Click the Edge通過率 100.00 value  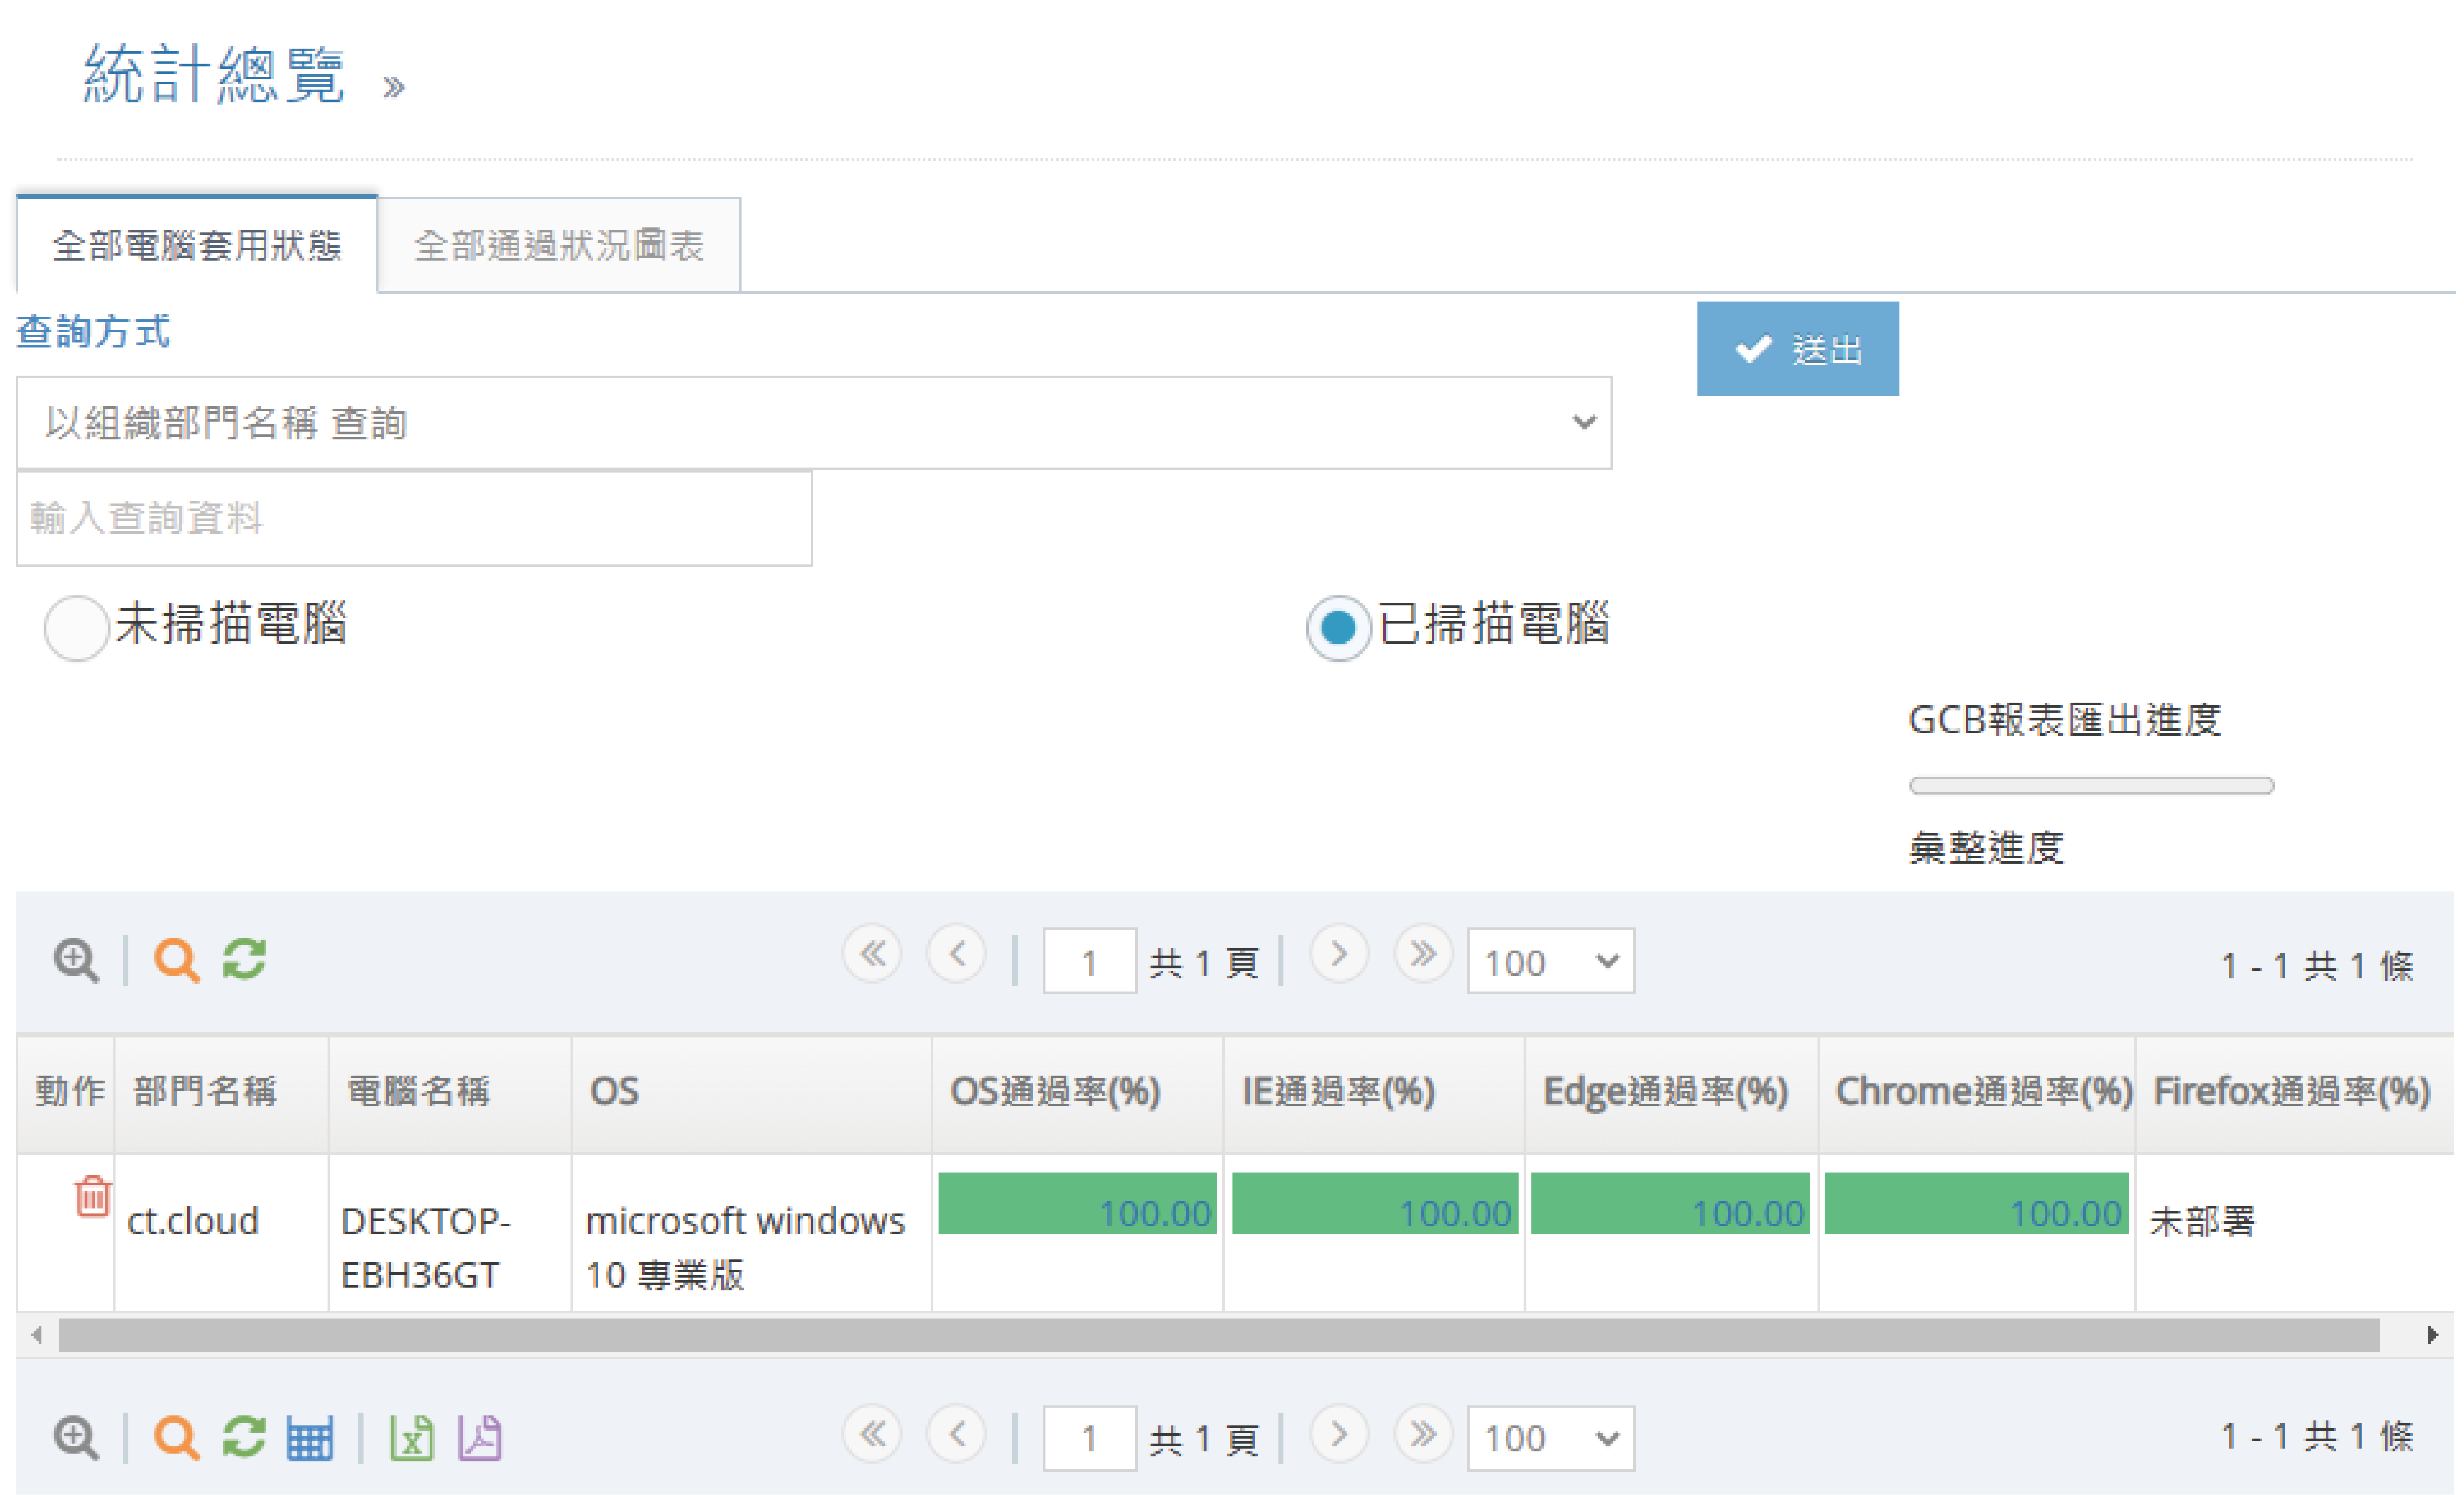[1747, 1214]
